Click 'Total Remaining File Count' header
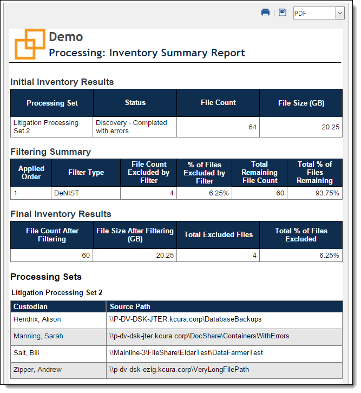Image resolution: width=361 pixels, height=393 pixels. click(x=260, y=173)
